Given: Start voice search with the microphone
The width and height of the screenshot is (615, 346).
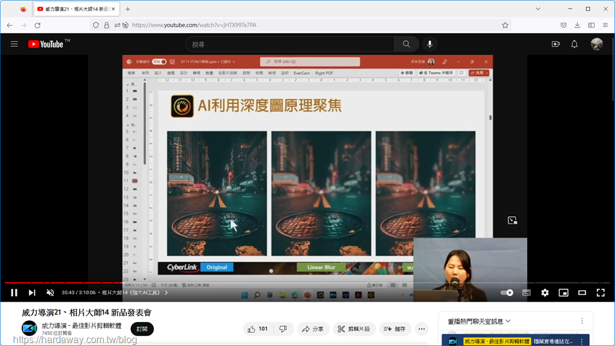Looking at the screenshot, I should tap(430, 44).
